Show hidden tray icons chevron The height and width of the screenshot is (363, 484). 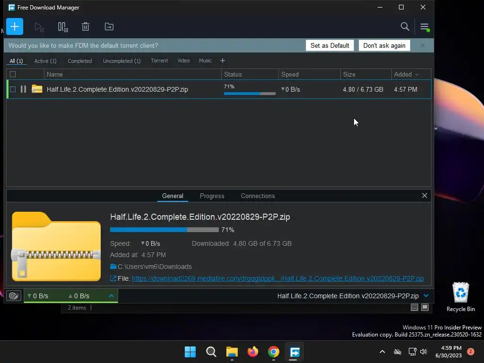tap(382, 352)
